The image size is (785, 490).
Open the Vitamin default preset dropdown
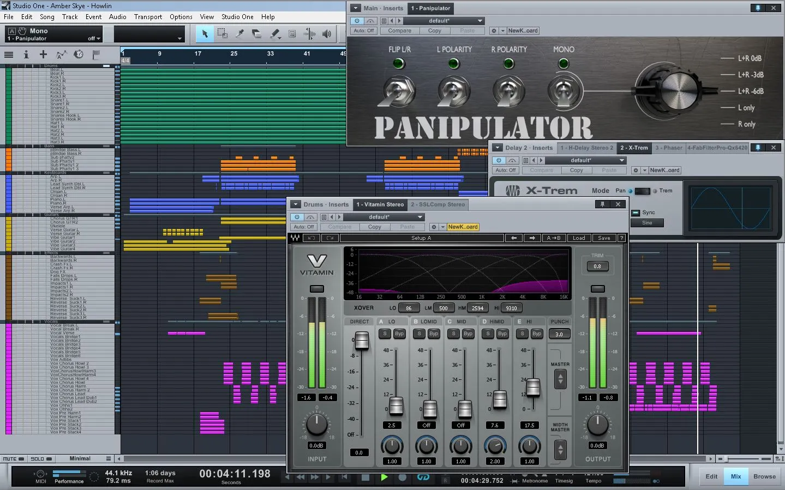click(x=384, y=217)
